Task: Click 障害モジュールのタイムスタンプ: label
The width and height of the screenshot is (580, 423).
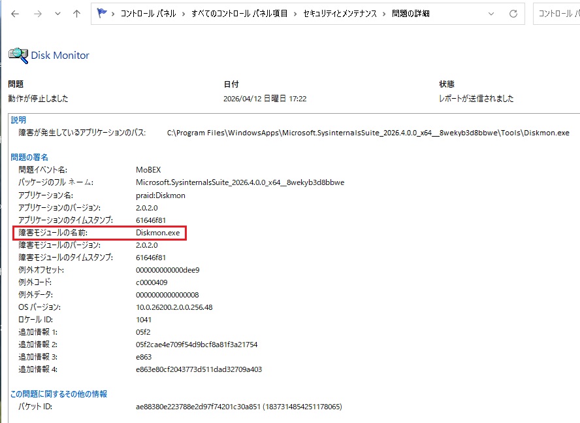Action: pyautogui.click(x=66, y=258)
